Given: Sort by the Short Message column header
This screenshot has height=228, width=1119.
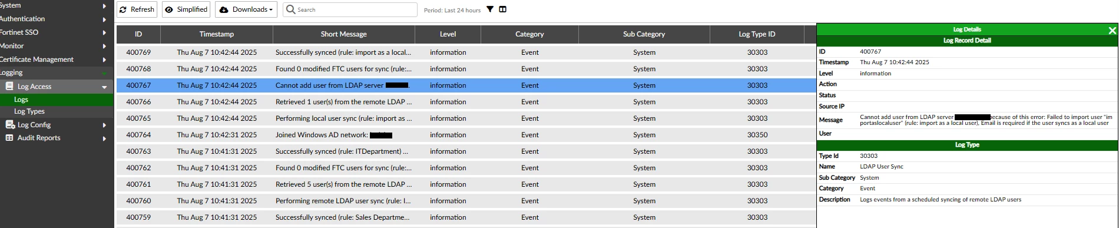Looking at the screenshot, I should click(x=344, y=34).
